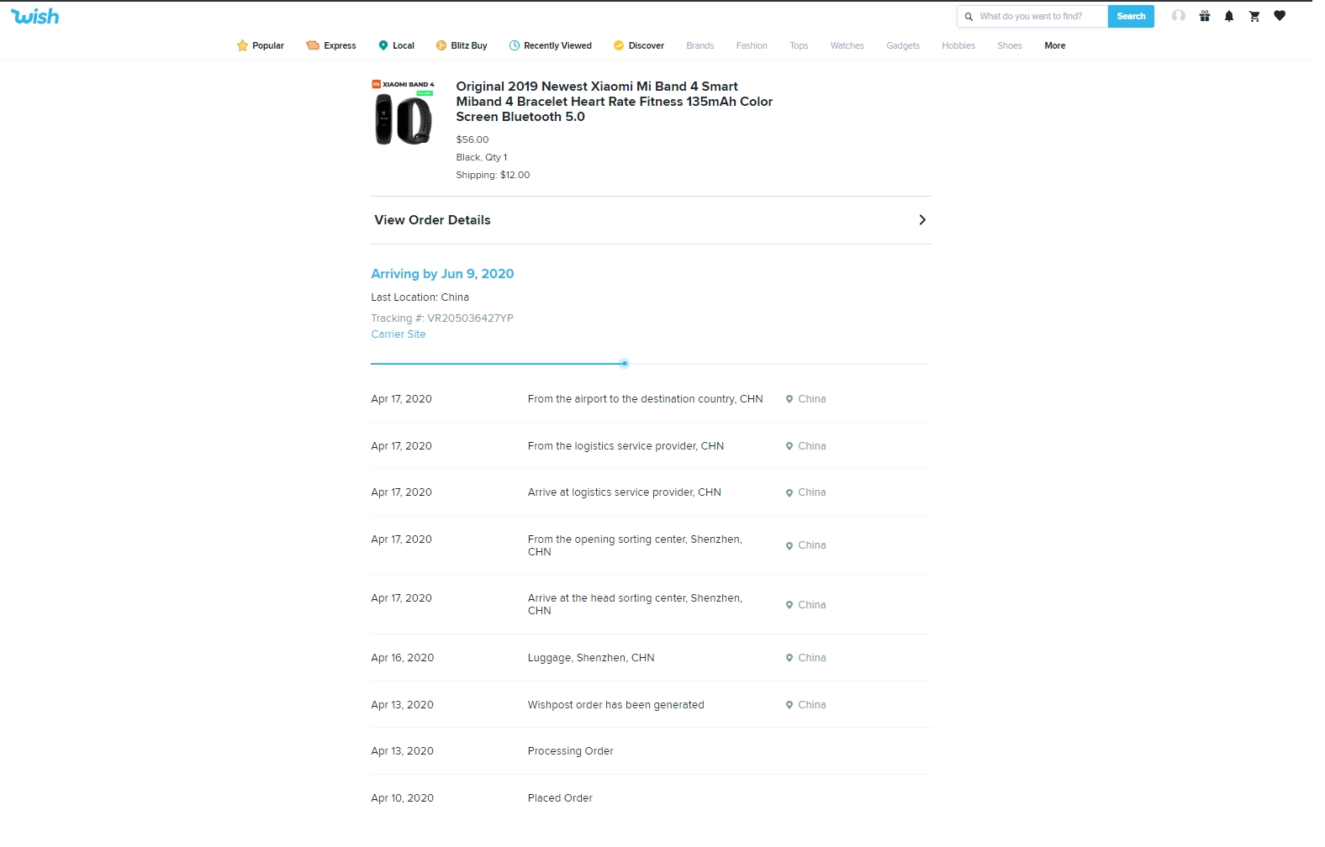The width and height of the screenshot is (1325, 847).
Task: Click the price $56.00
Action: [472, 139]
